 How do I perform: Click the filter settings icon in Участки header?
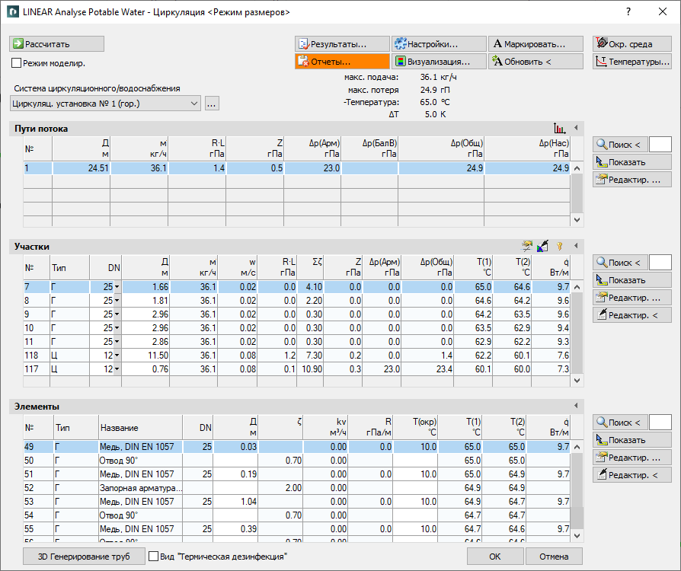click(526, 246)
